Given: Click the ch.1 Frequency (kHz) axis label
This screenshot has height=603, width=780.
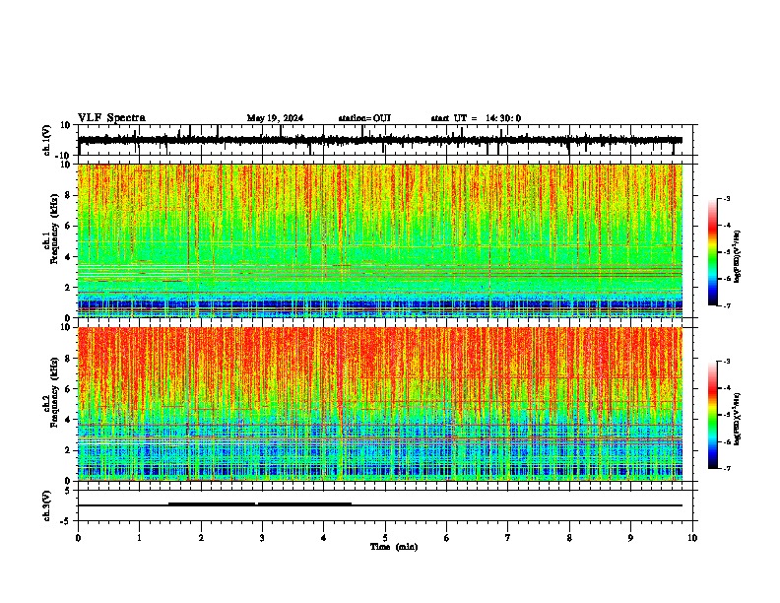Looking at the screenshot, I should click(51, 229).
